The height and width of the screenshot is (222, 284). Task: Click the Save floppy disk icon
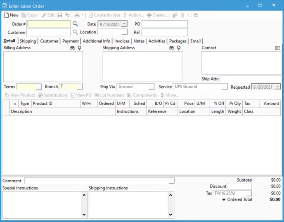[x=59, y=15]
